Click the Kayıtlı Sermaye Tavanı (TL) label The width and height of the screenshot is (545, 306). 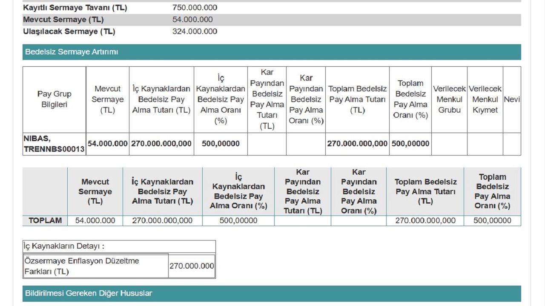coord(75,8)
